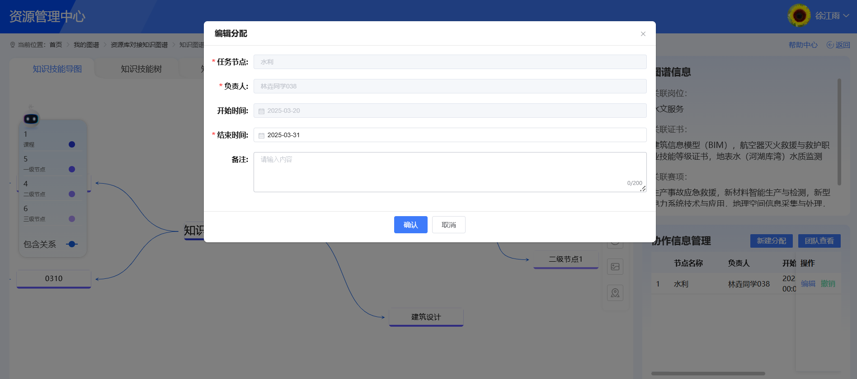Click the 课程 legend color dot
Image resolution: width=857 pixels, height=379 pixels.
[x=72, y=144]
